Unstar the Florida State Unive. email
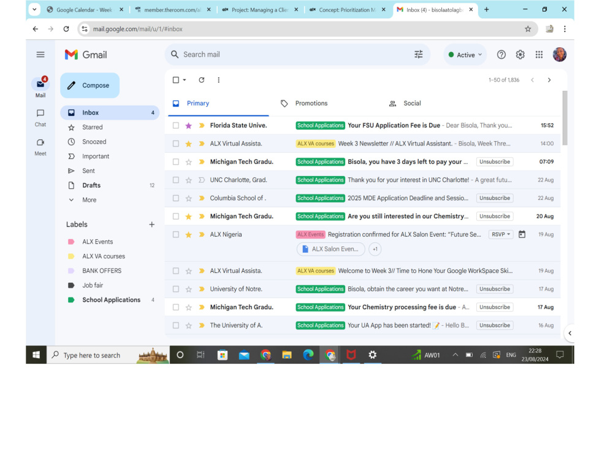 [188, 126]
